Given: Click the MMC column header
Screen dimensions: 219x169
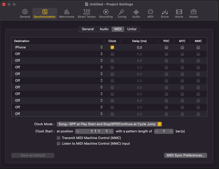Looking at the screenshot, I should pyautogui.click(x=198, y=41).
